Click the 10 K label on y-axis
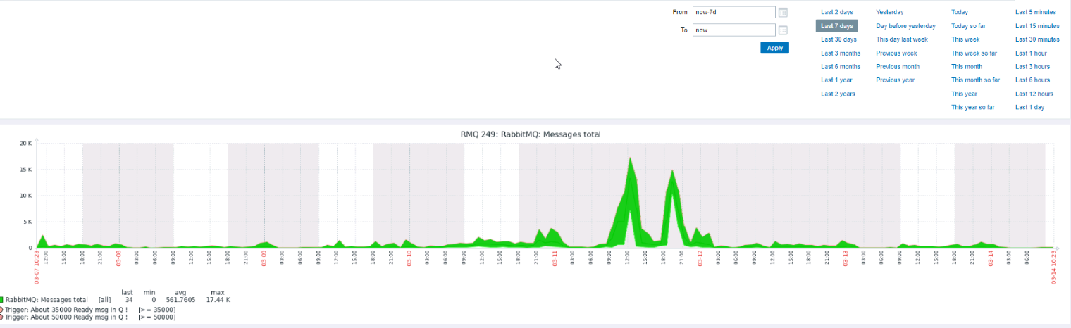The width and height of the screenshot is (1071, 328). click(25, 196)
